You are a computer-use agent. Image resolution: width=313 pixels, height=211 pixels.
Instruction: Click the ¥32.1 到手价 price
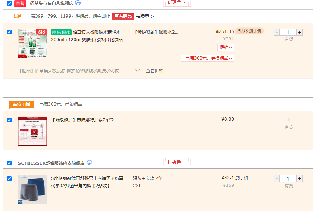[x=235, y=178]
